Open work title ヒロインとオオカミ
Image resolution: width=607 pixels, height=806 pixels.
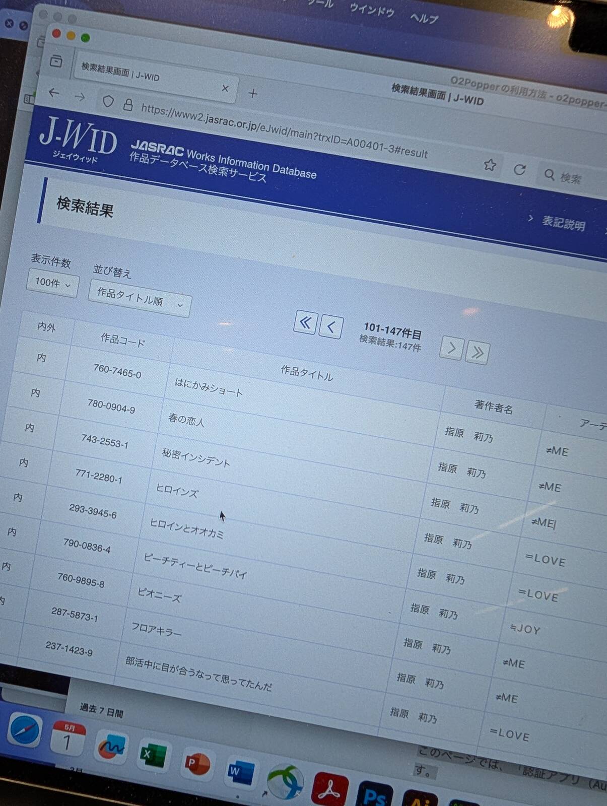pos(187,528)
